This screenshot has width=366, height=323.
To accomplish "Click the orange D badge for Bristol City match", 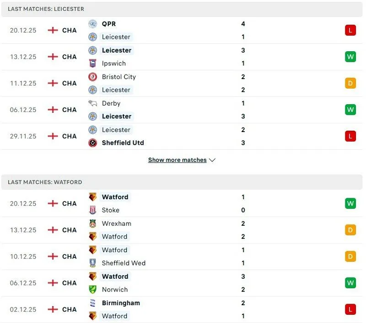I will [350, 84].
